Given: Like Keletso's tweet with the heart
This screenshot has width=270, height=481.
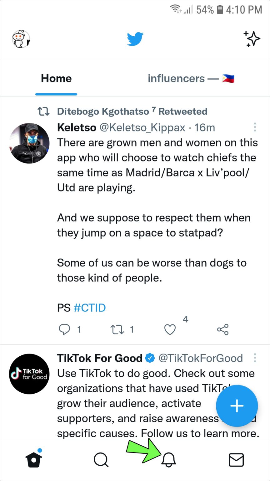Looking at the screenshot, I should click(x=170, y=329).
